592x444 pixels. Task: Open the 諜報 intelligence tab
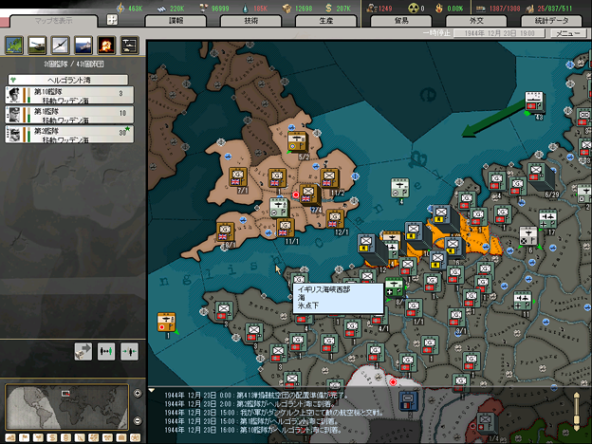[x=176, y=21]
